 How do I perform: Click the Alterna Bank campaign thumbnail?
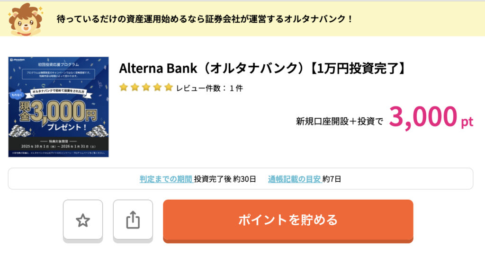pyautogui.click(x=58, y=107)
